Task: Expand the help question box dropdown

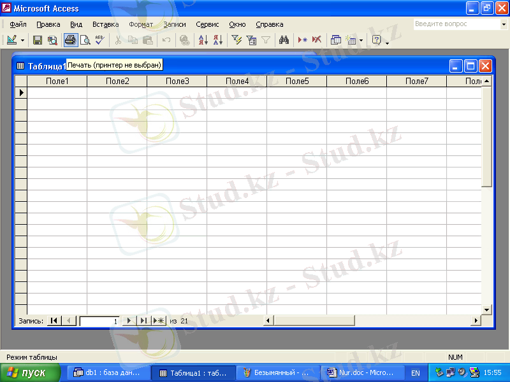Action: 504,24
